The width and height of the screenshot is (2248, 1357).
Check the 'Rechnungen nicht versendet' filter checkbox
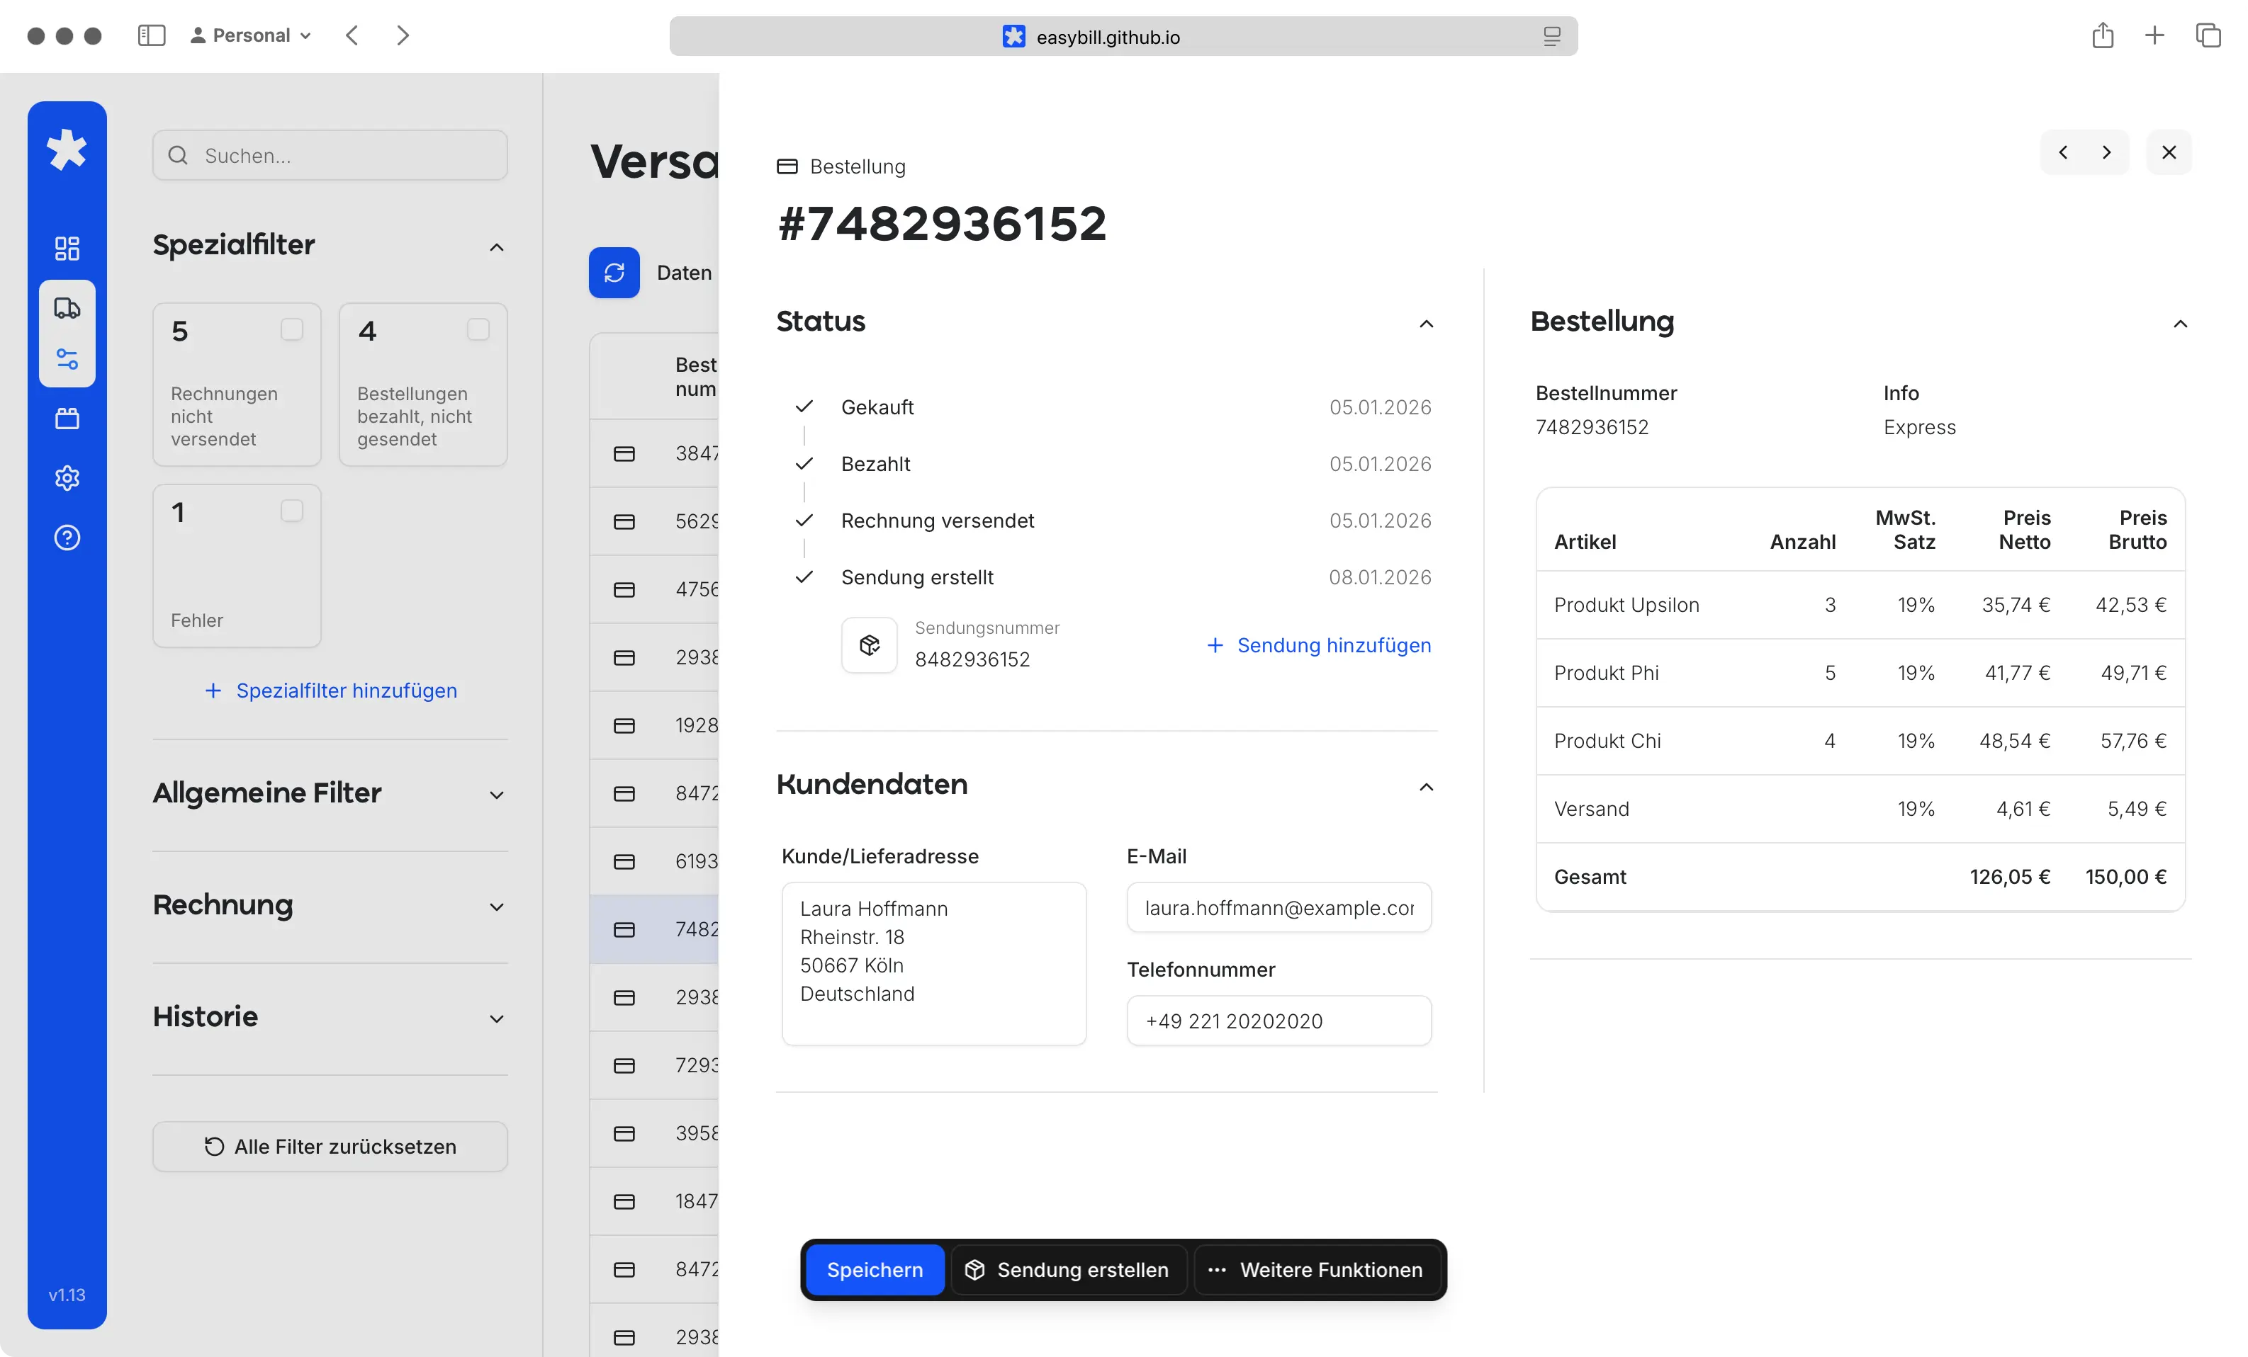pyautogui.click(x=292, y=329)
